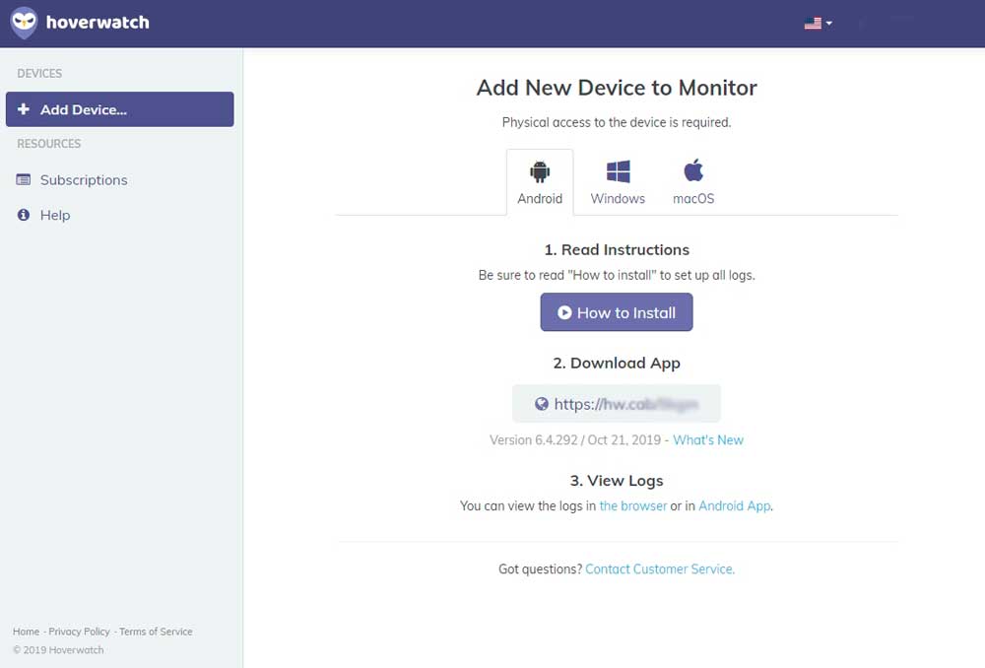
Task: Click the Subscriptions card icon
Action: click(x=24, y=179)
